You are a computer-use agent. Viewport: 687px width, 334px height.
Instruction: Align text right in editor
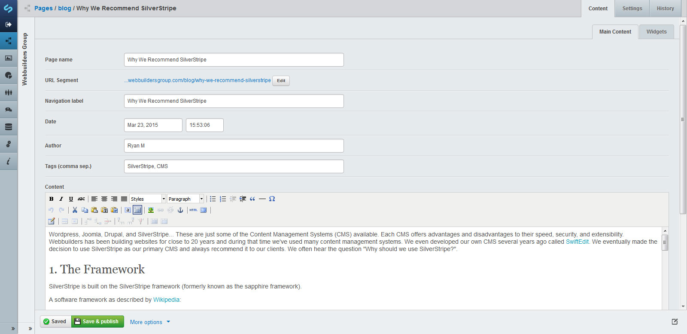click(x=114, y=199)
